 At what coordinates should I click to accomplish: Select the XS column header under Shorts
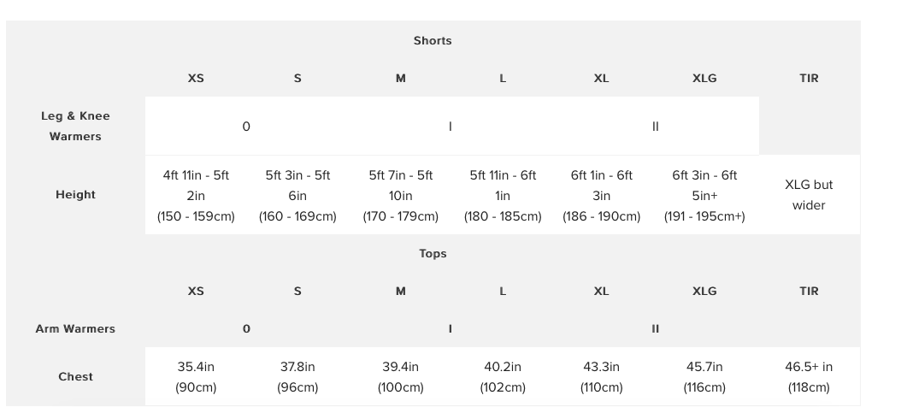[196, 78]
